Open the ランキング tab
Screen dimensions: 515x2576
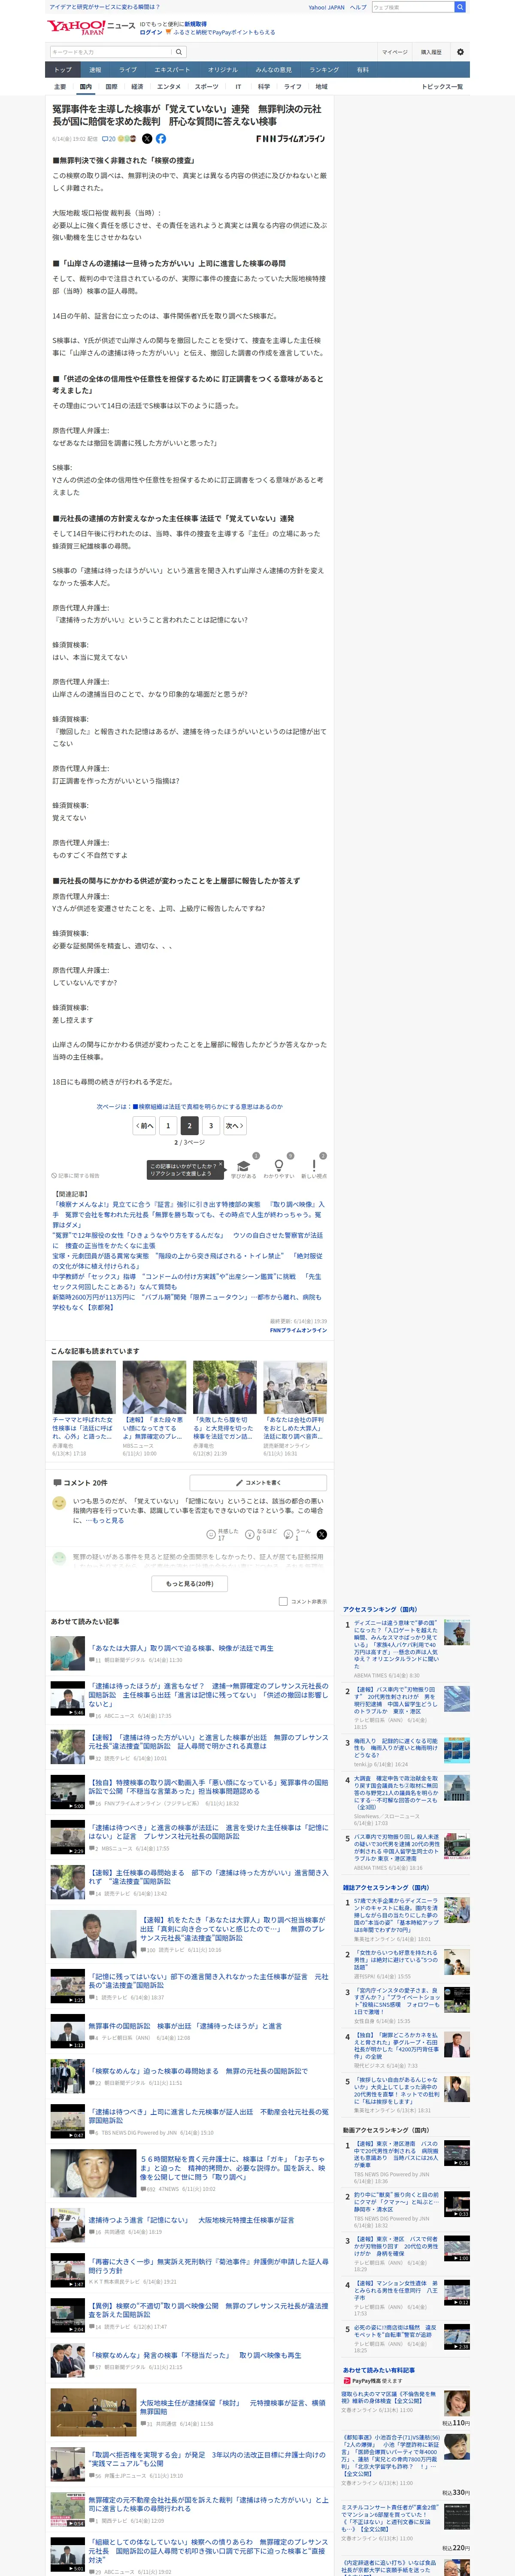click(x=324, y=70)
